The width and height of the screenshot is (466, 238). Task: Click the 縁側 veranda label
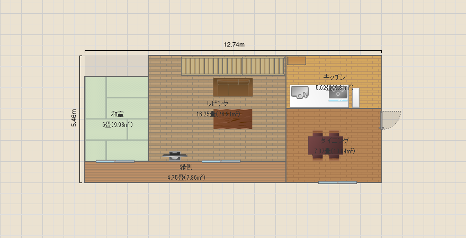[x=186, y=167]
